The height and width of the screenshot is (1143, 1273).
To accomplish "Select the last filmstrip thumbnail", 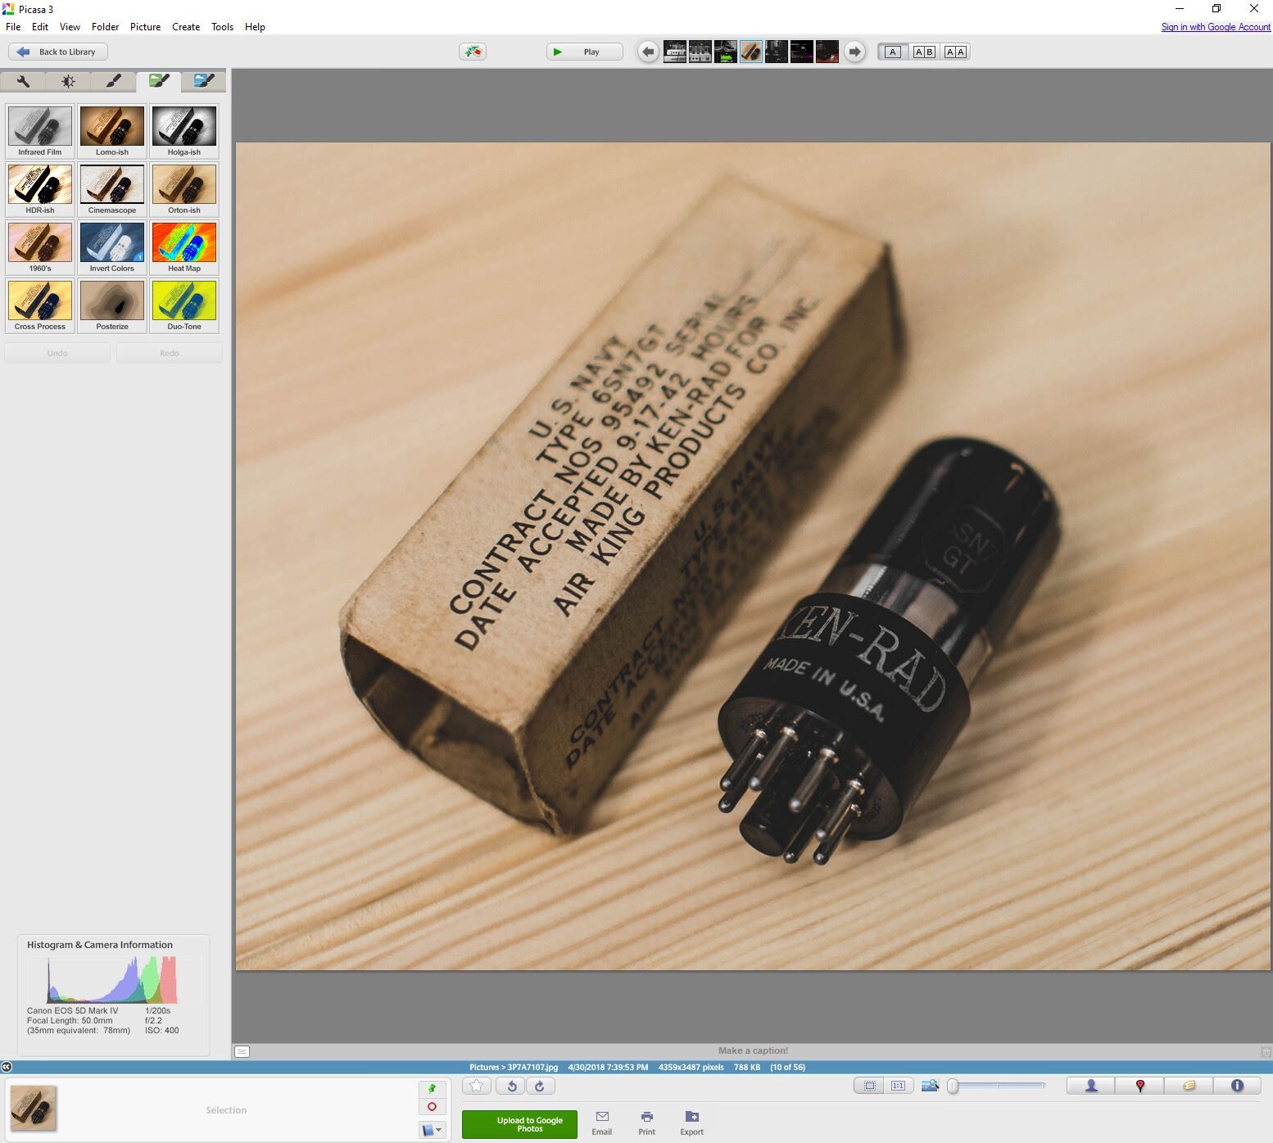I will [827, 52].
